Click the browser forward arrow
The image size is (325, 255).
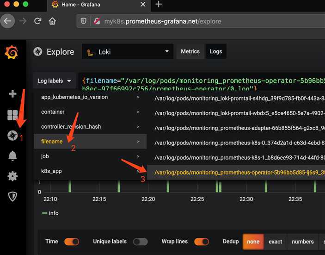23,21
